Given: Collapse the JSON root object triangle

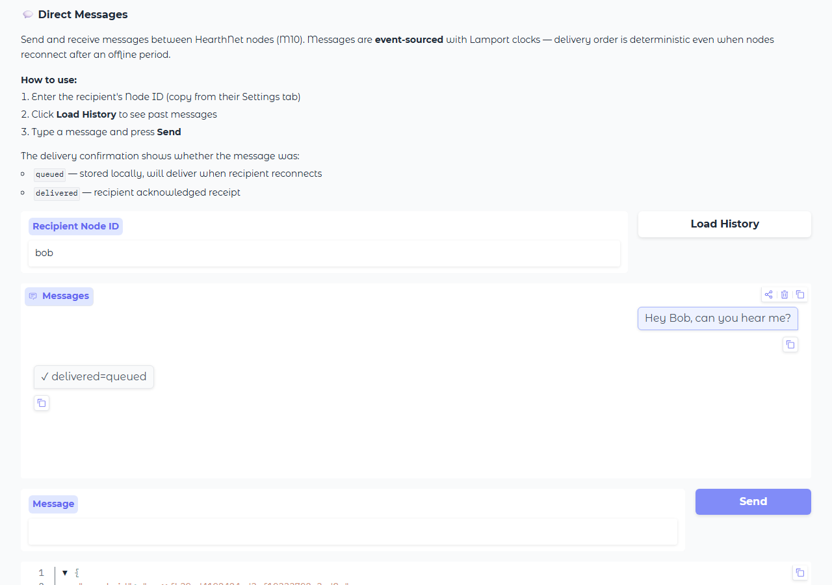Looking at the screenshot, I should click(x=65, y=573).
